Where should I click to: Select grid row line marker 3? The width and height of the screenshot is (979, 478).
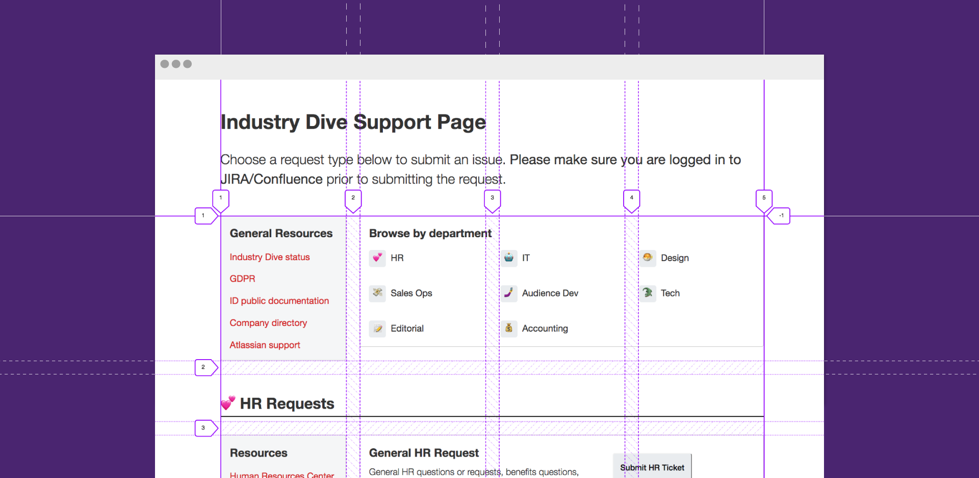205,428
